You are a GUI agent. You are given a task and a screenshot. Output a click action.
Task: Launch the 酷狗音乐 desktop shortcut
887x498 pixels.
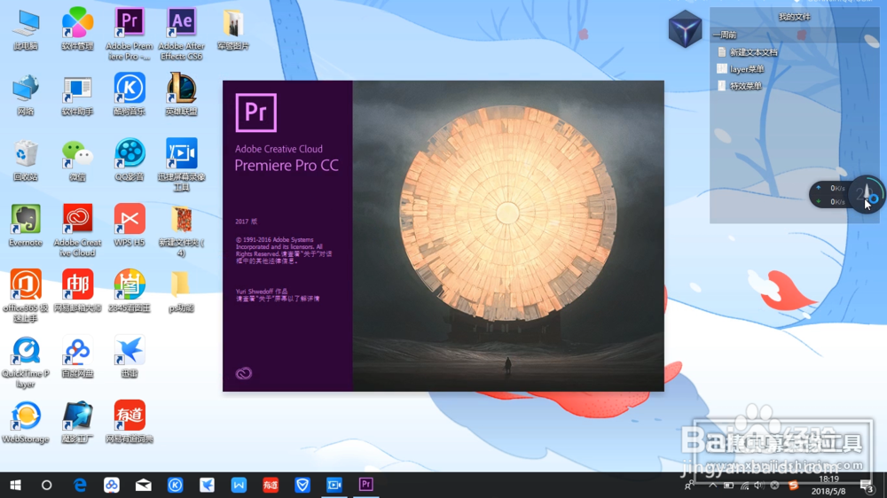point(129,95)
